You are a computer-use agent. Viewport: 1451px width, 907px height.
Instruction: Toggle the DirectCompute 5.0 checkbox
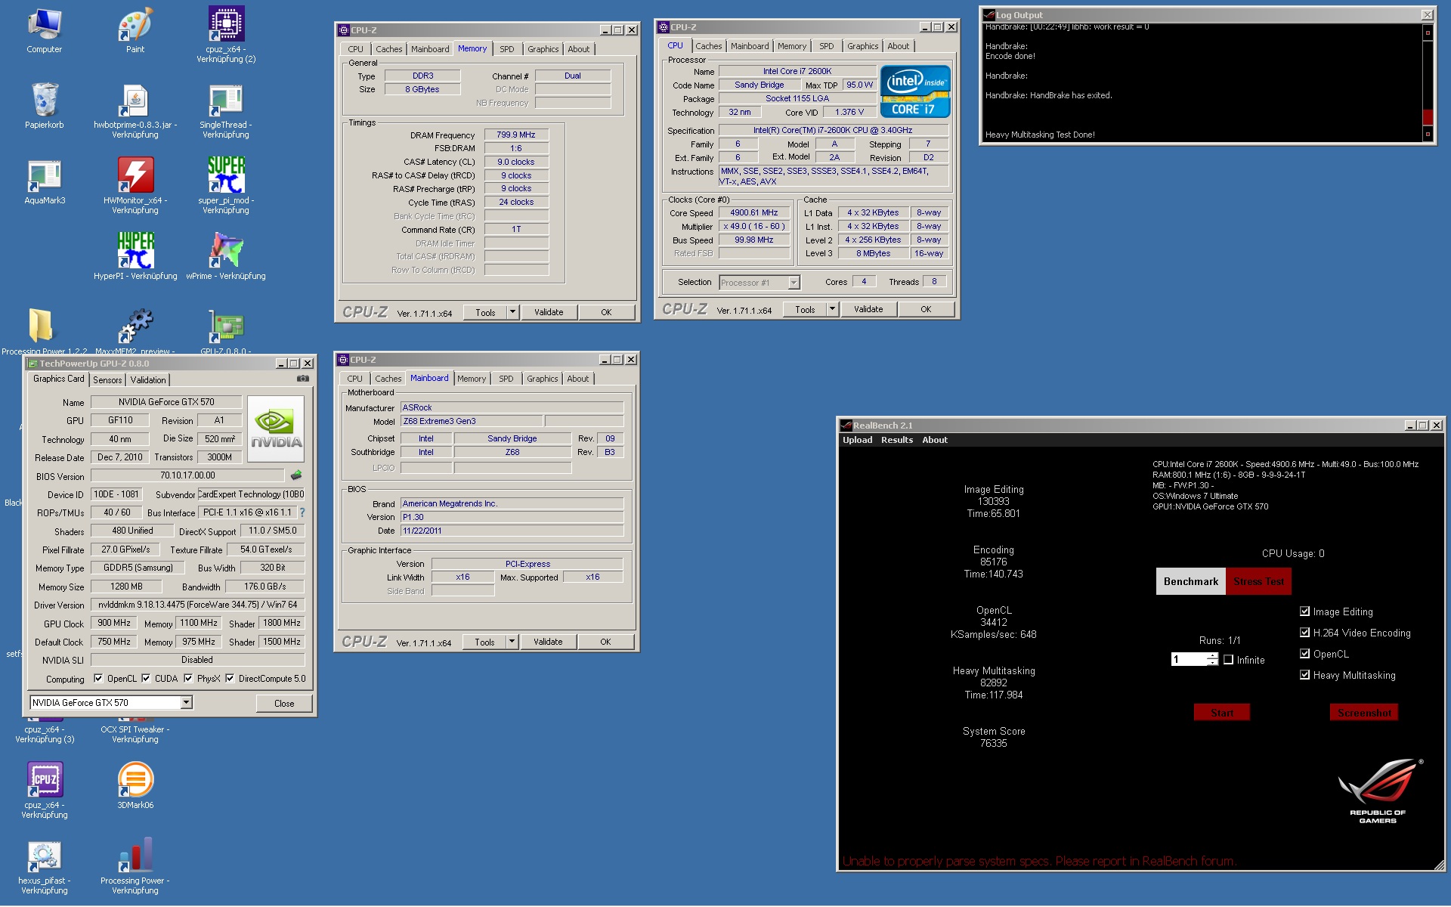[x=230, y=678]
